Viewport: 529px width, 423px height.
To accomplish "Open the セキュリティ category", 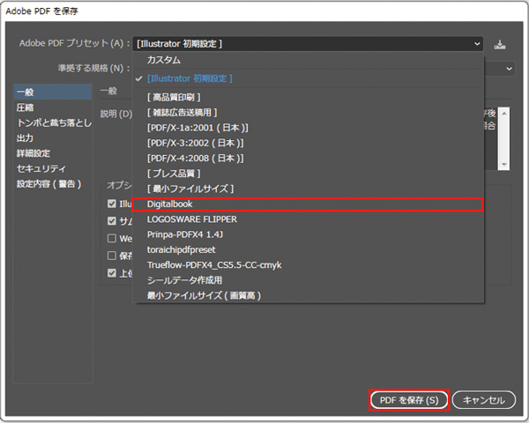I will click(x=53, y=168).
